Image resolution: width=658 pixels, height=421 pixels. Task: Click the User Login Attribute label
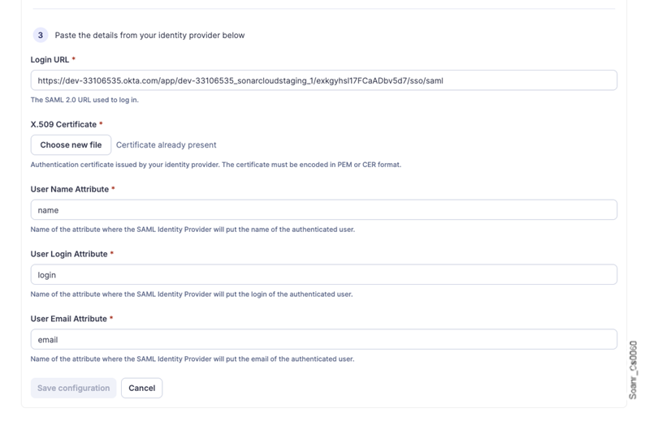[68, 254]
